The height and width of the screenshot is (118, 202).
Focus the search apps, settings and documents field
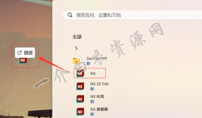pyautogui.click(x=132, y=15)
